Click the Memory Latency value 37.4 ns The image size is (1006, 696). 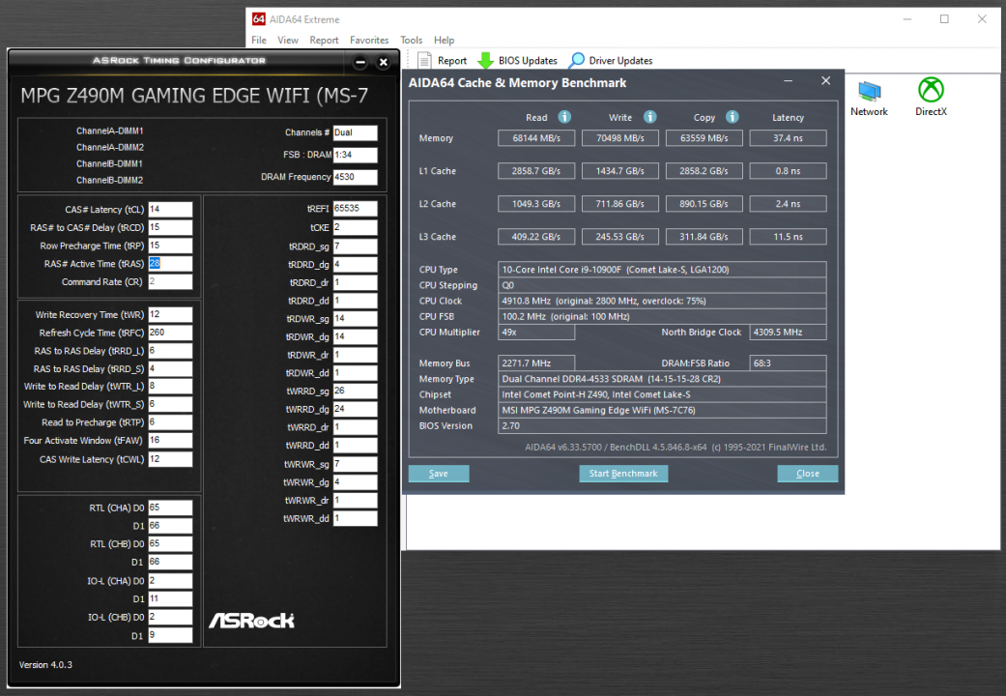[788, 138]
